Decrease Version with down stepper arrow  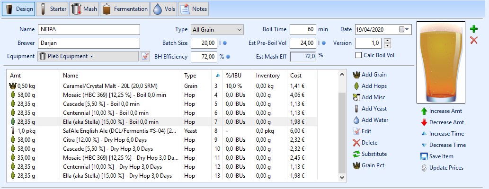387,45
